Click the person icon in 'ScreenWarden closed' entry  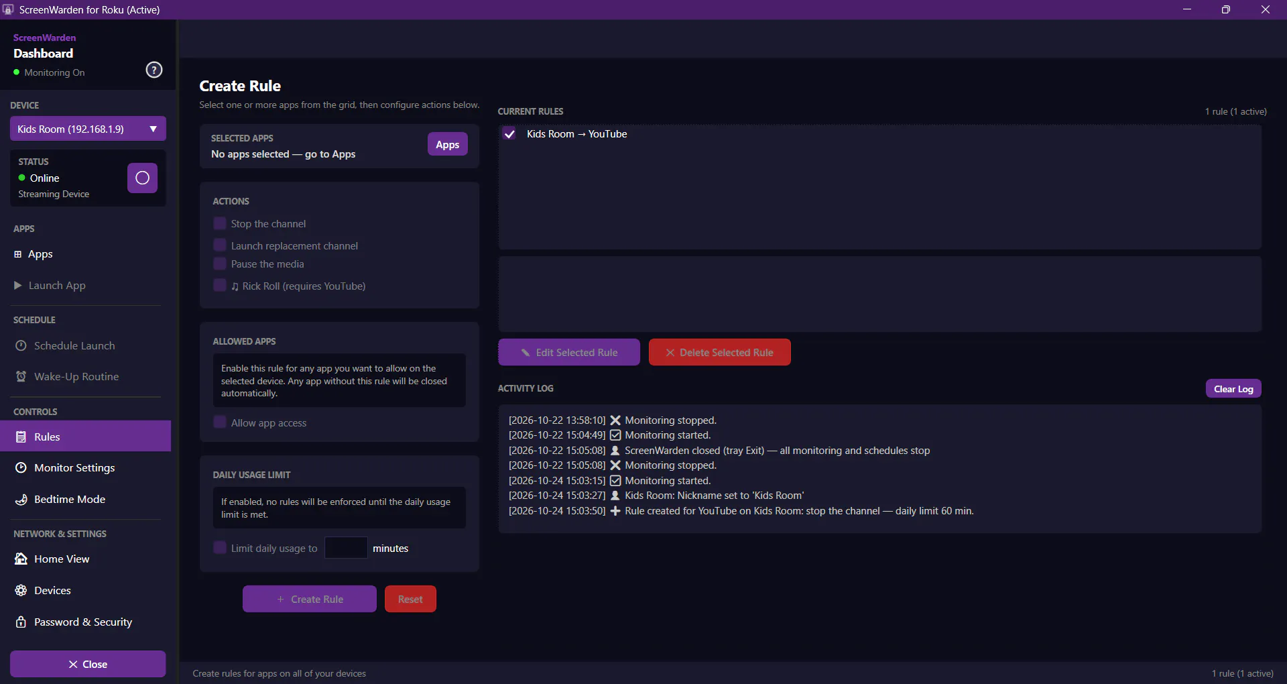(615, 451)
